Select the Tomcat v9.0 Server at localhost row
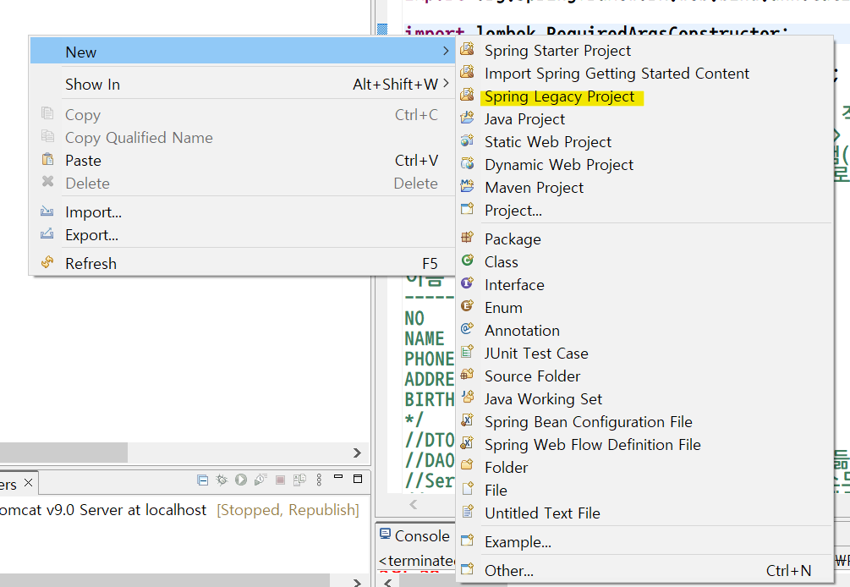Viewport: 850px width, 587px height. pyautogui.click(x=179, y=510)
